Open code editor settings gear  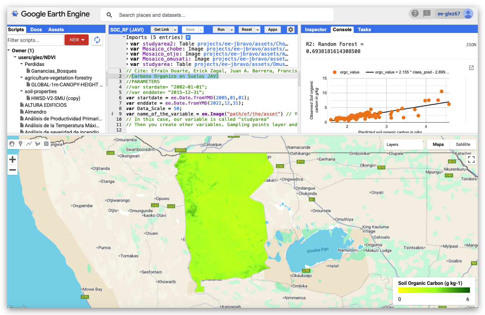point(291,30)
